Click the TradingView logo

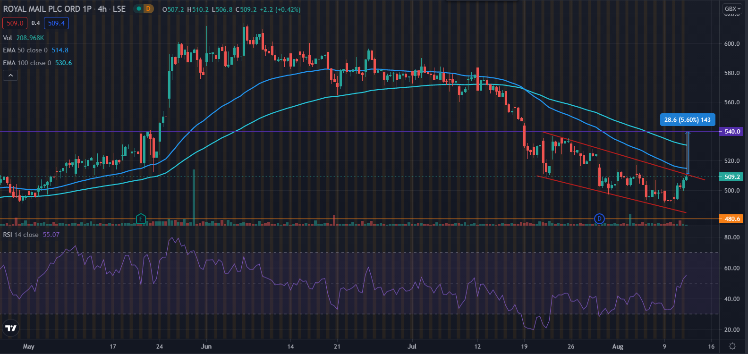coord(11,328)
